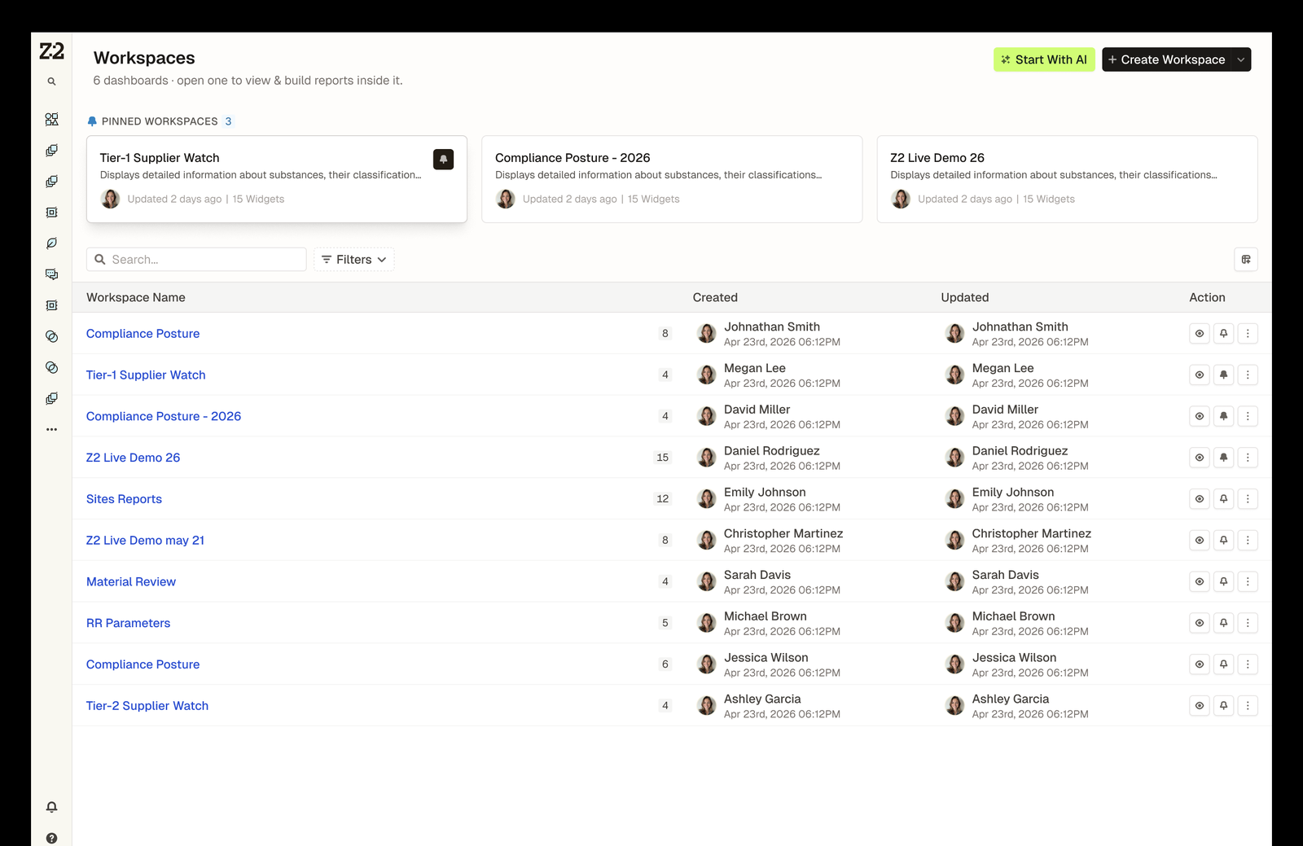Open the help question mark icon
This screenshot has height=846, width=1303.
pyautogui.click(x=51, y=838)
